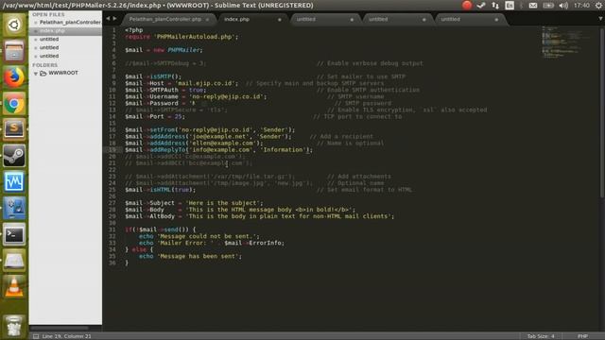
Task: Click the editor vertical scrollbar
Action: (x=601, y=111)
